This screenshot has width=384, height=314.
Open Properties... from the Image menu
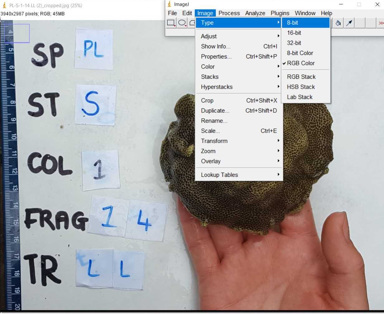tap(239, 56)
